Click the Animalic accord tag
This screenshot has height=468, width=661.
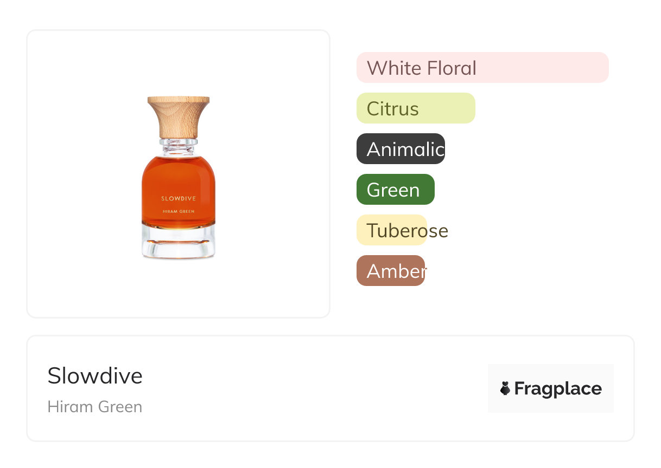point(401,149)
